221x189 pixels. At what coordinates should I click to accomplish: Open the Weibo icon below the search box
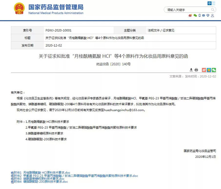pyautogui.click(x=190, y=15)
